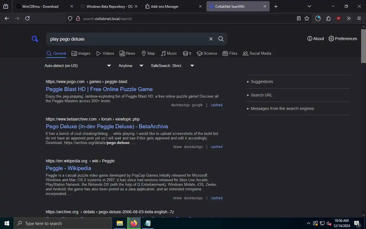Image resolution: width=366 pixels, height=229 pixels.
Task: Open cached link for BetaArchive result
Action: (217, 147)
